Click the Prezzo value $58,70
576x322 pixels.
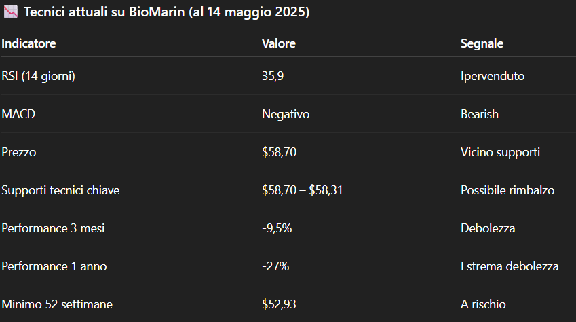280,152
